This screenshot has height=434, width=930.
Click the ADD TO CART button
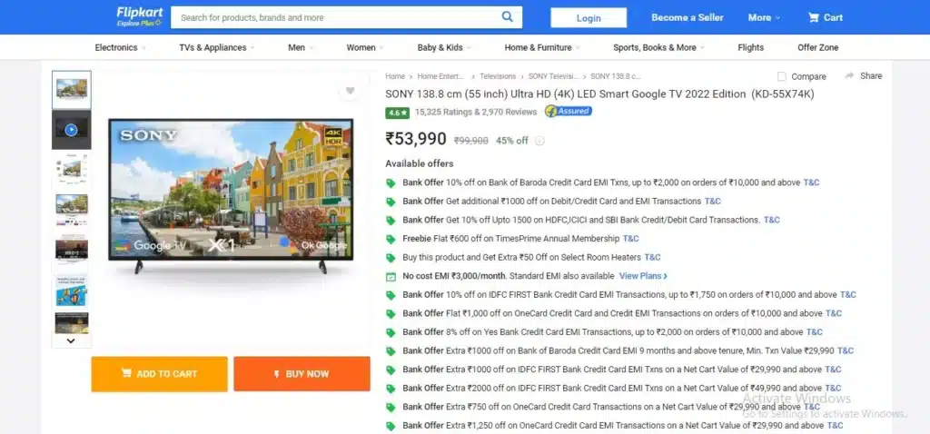coord(160,374)
